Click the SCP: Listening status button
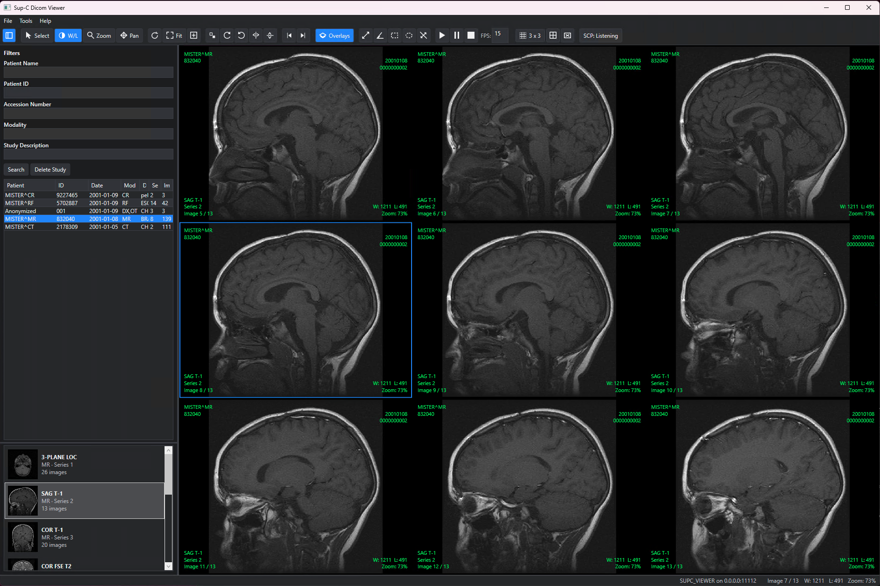 click(601, 35)
